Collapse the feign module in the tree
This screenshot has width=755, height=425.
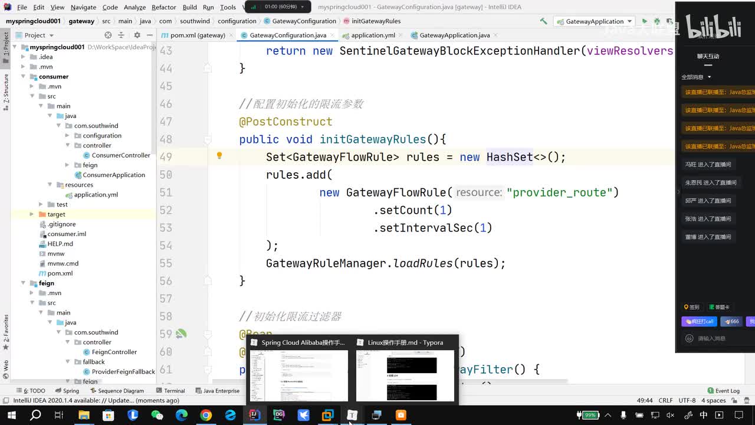point(24,283)
